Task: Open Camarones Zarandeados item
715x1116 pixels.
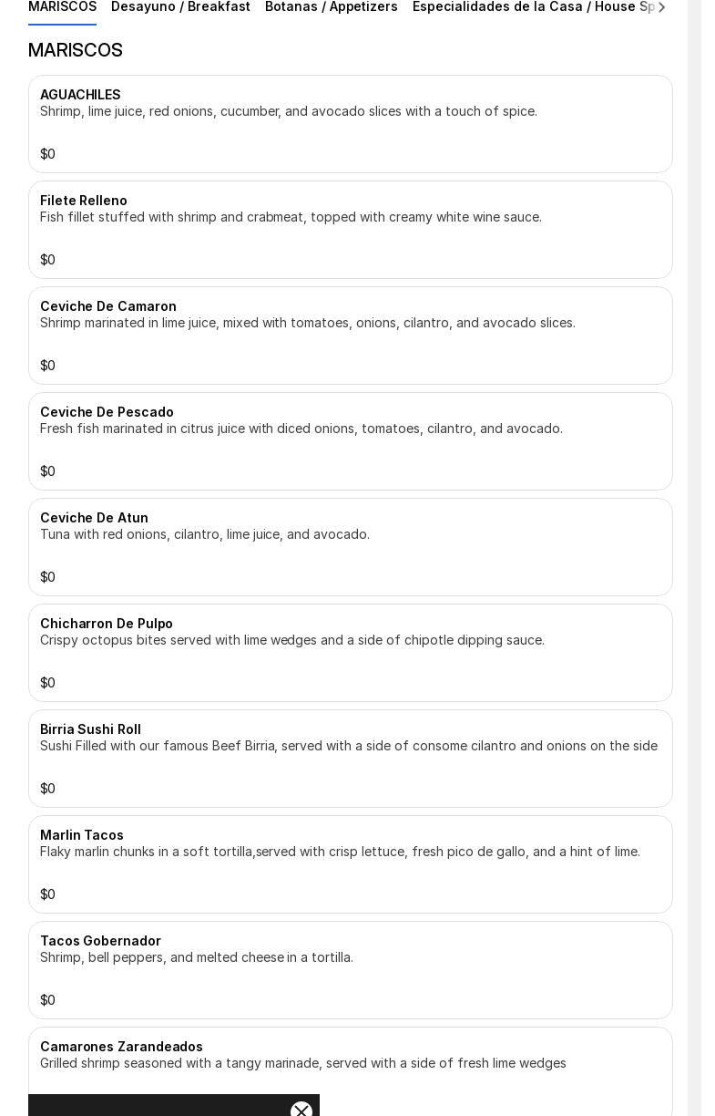Action: click(x=351, y=1058)
